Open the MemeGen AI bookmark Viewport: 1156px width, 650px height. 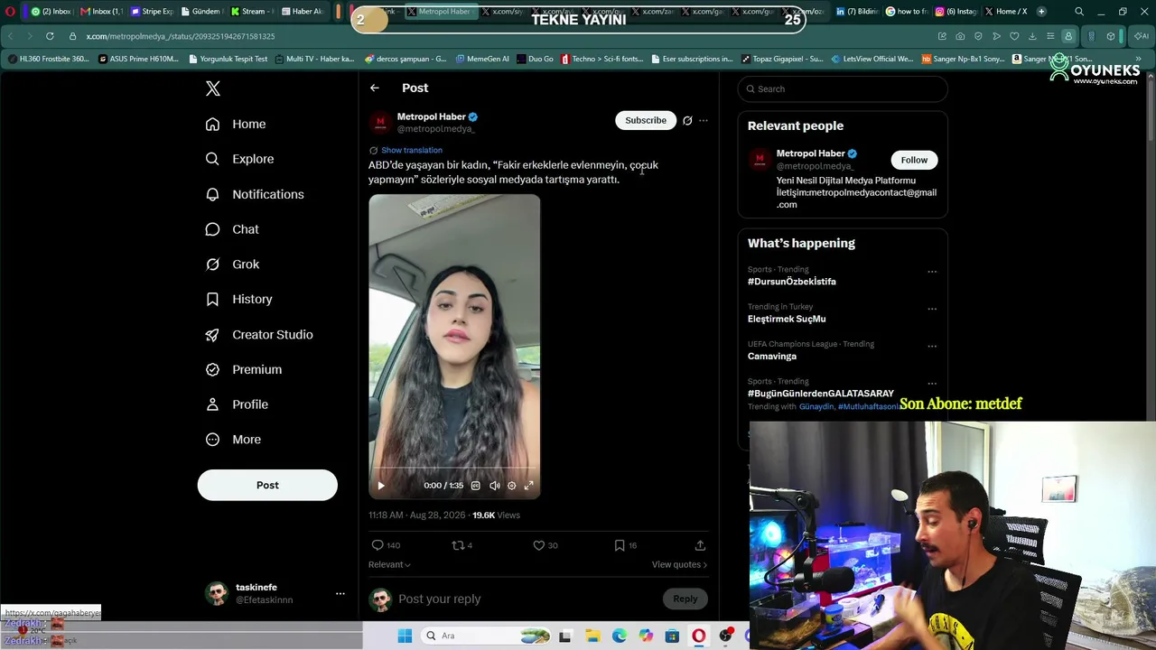[x=481, y=59]
